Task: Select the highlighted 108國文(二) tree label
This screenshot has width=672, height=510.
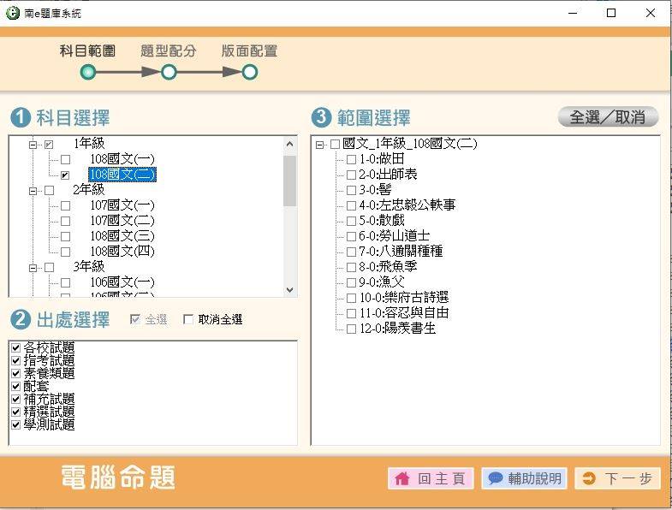Action: pos(122,175)
